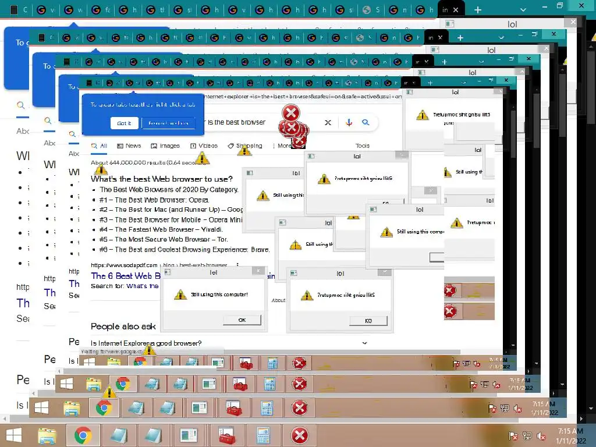The height and width of the screenshot is (447, 596).
Task: Select the All search results tab
Action: (x=99, y=146)
